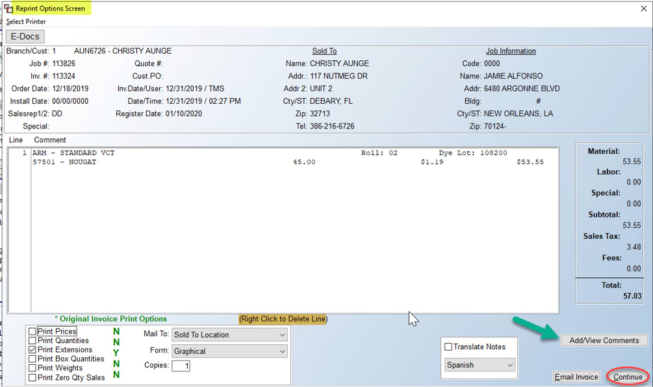Check the Print Weights checkbox
This screenshot has width=653, height=387.
point(32,368)
